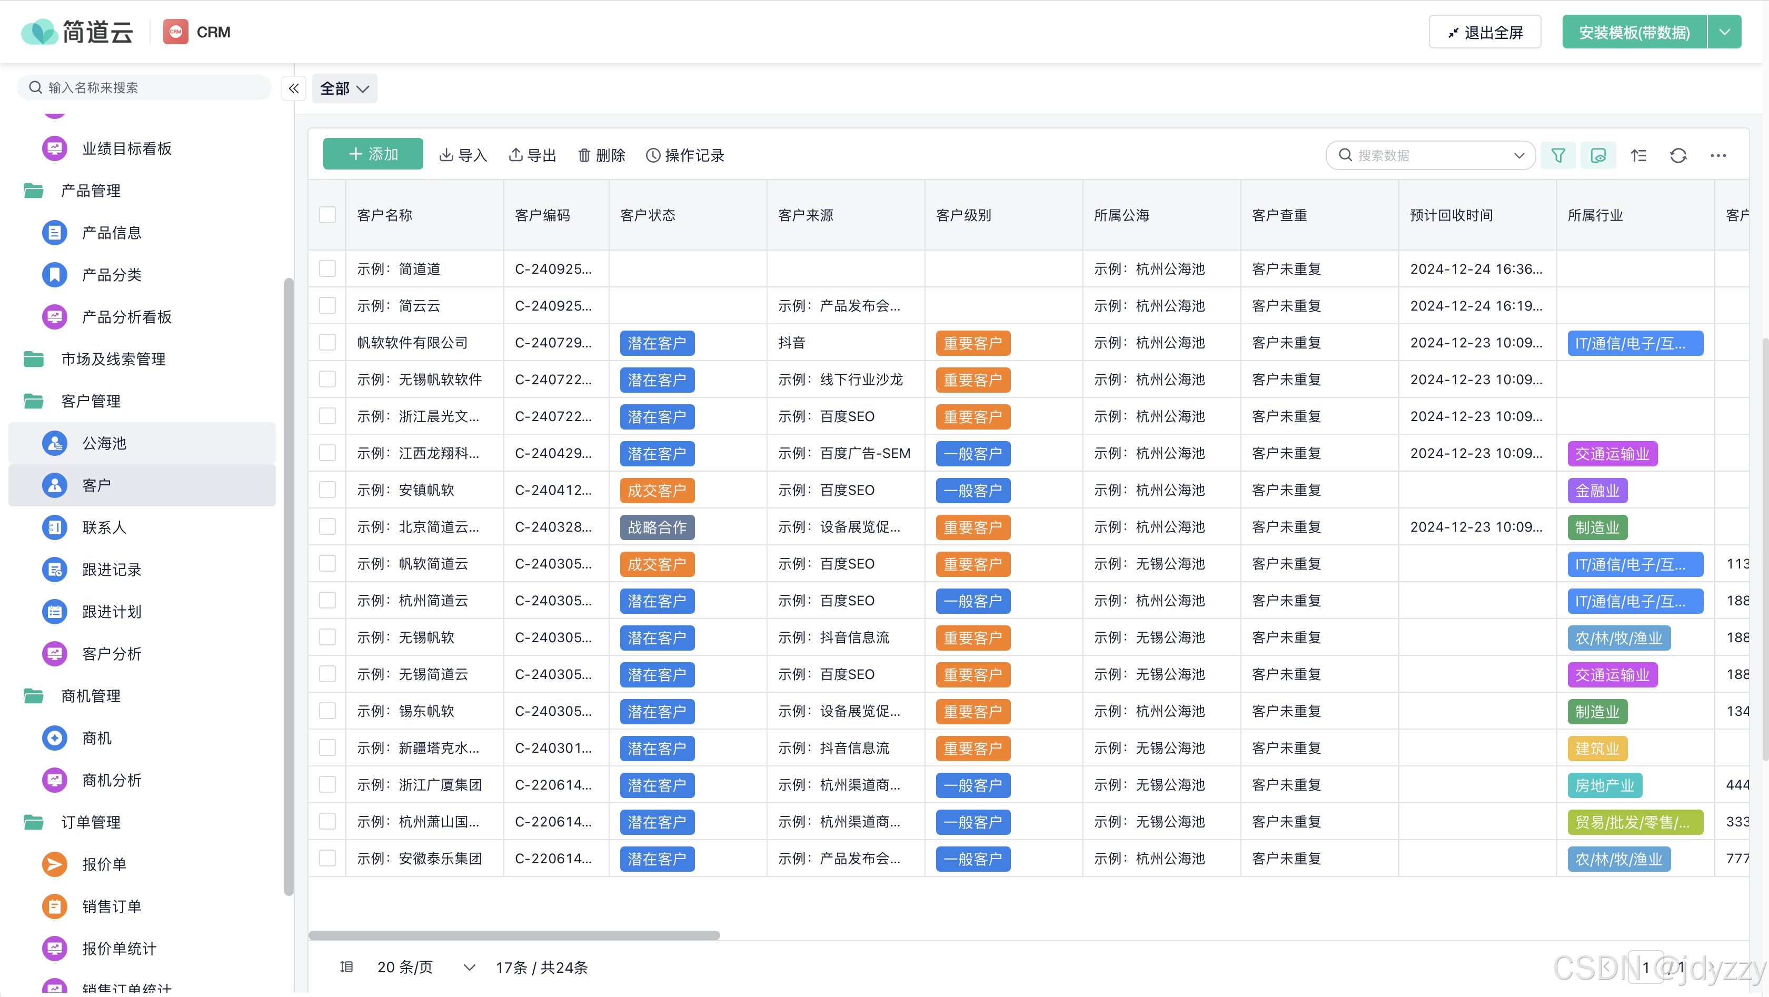Viewport: 1769px width, 997px height.
Task: Toggle the select-all header checkbox
Action: tap(327, 215)
